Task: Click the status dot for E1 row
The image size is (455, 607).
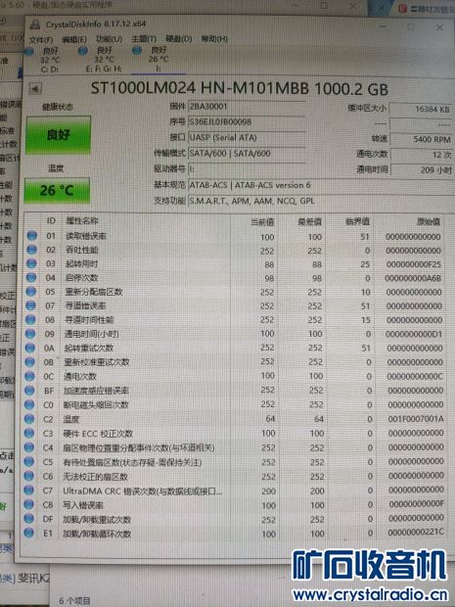Action: [x=28, y=533]
